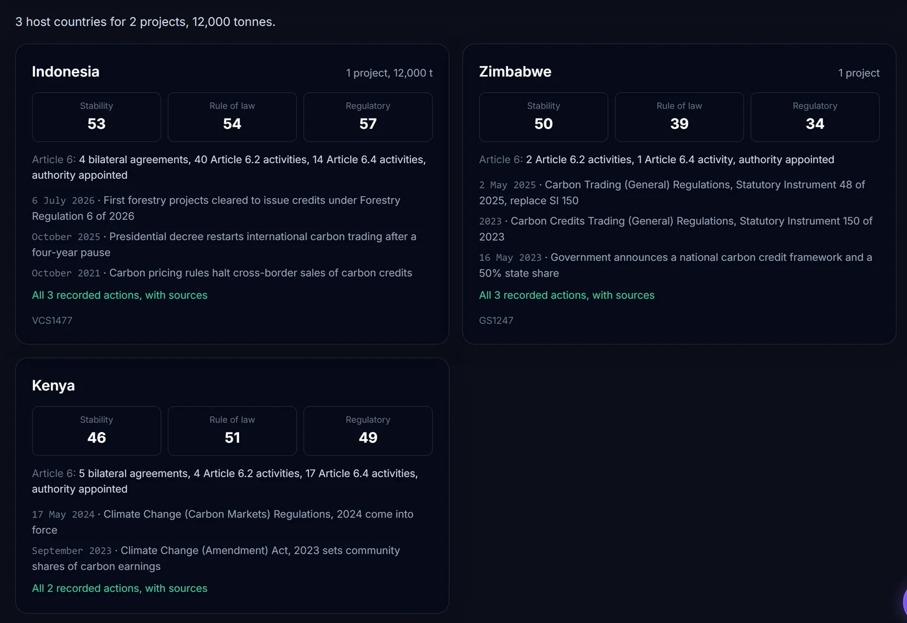The image size is (907, 623).
Task: Click Kenya's Stability score card showing 46
Action: click(97, 431)
